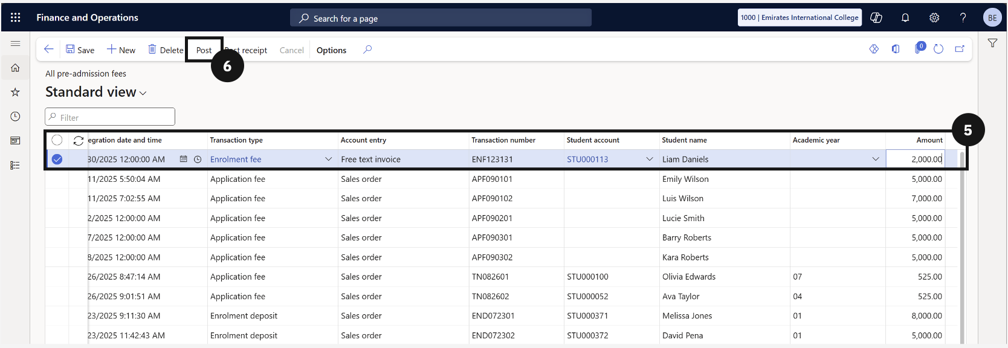Click the Delete button
1008x348 pixels.
pos(166,50)
